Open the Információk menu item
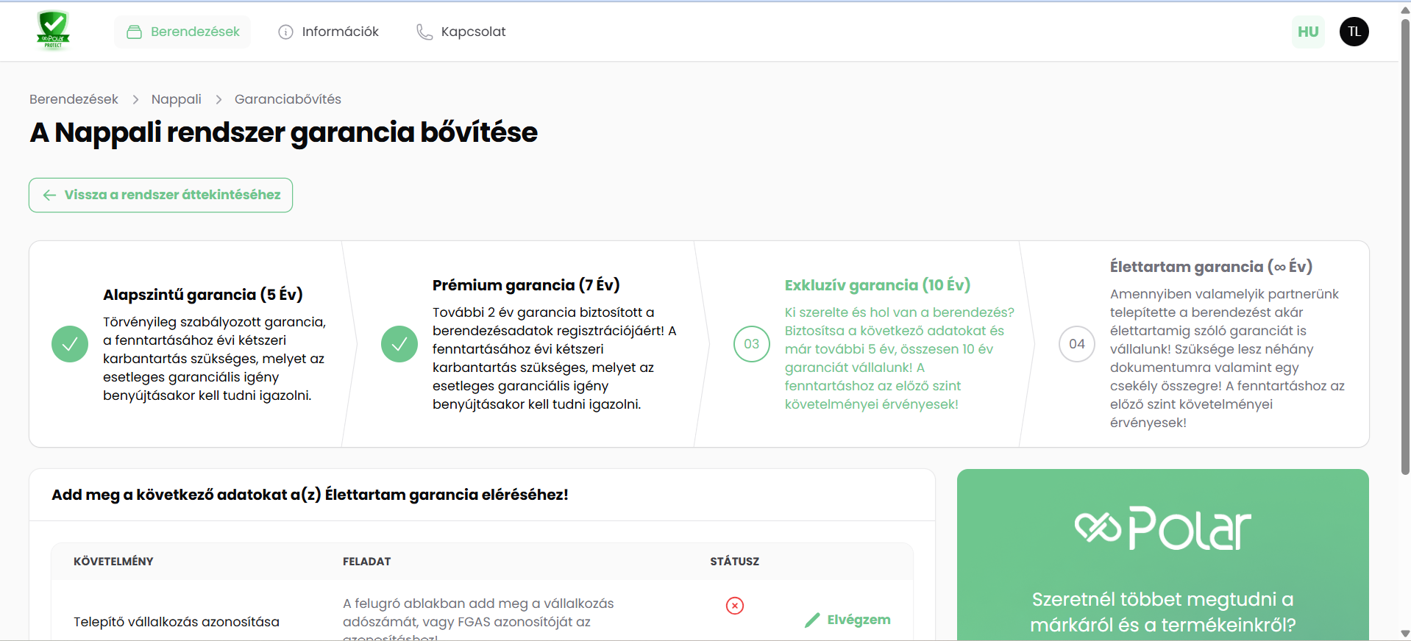Viewport: 1411px width, 641px height. [x=328, y=32]
